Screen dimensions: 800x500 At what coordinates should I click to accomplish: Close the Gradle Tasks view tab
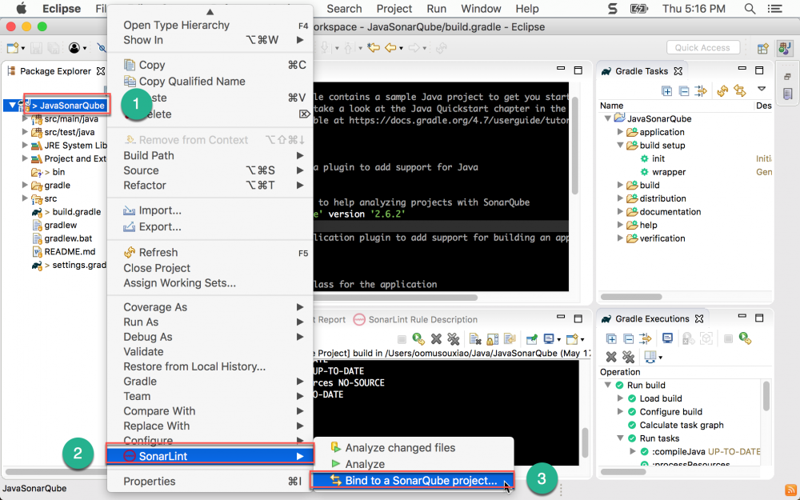[678, 71]
